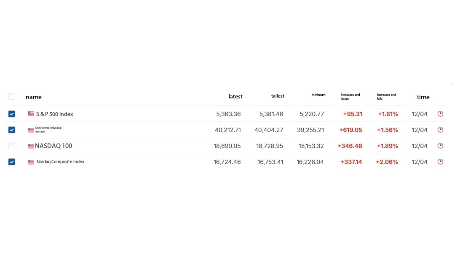Click tallest value 18,728.95
452x254 pixels.
point(270,146)
